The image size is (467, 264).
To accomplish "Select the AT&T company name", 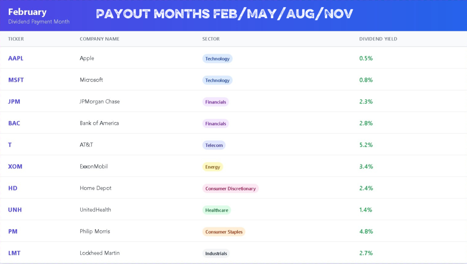I will [x=86, y=145].
